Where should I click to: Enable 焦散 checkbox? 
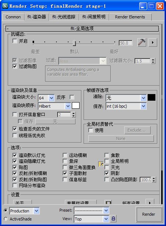(x=107, y=155)
